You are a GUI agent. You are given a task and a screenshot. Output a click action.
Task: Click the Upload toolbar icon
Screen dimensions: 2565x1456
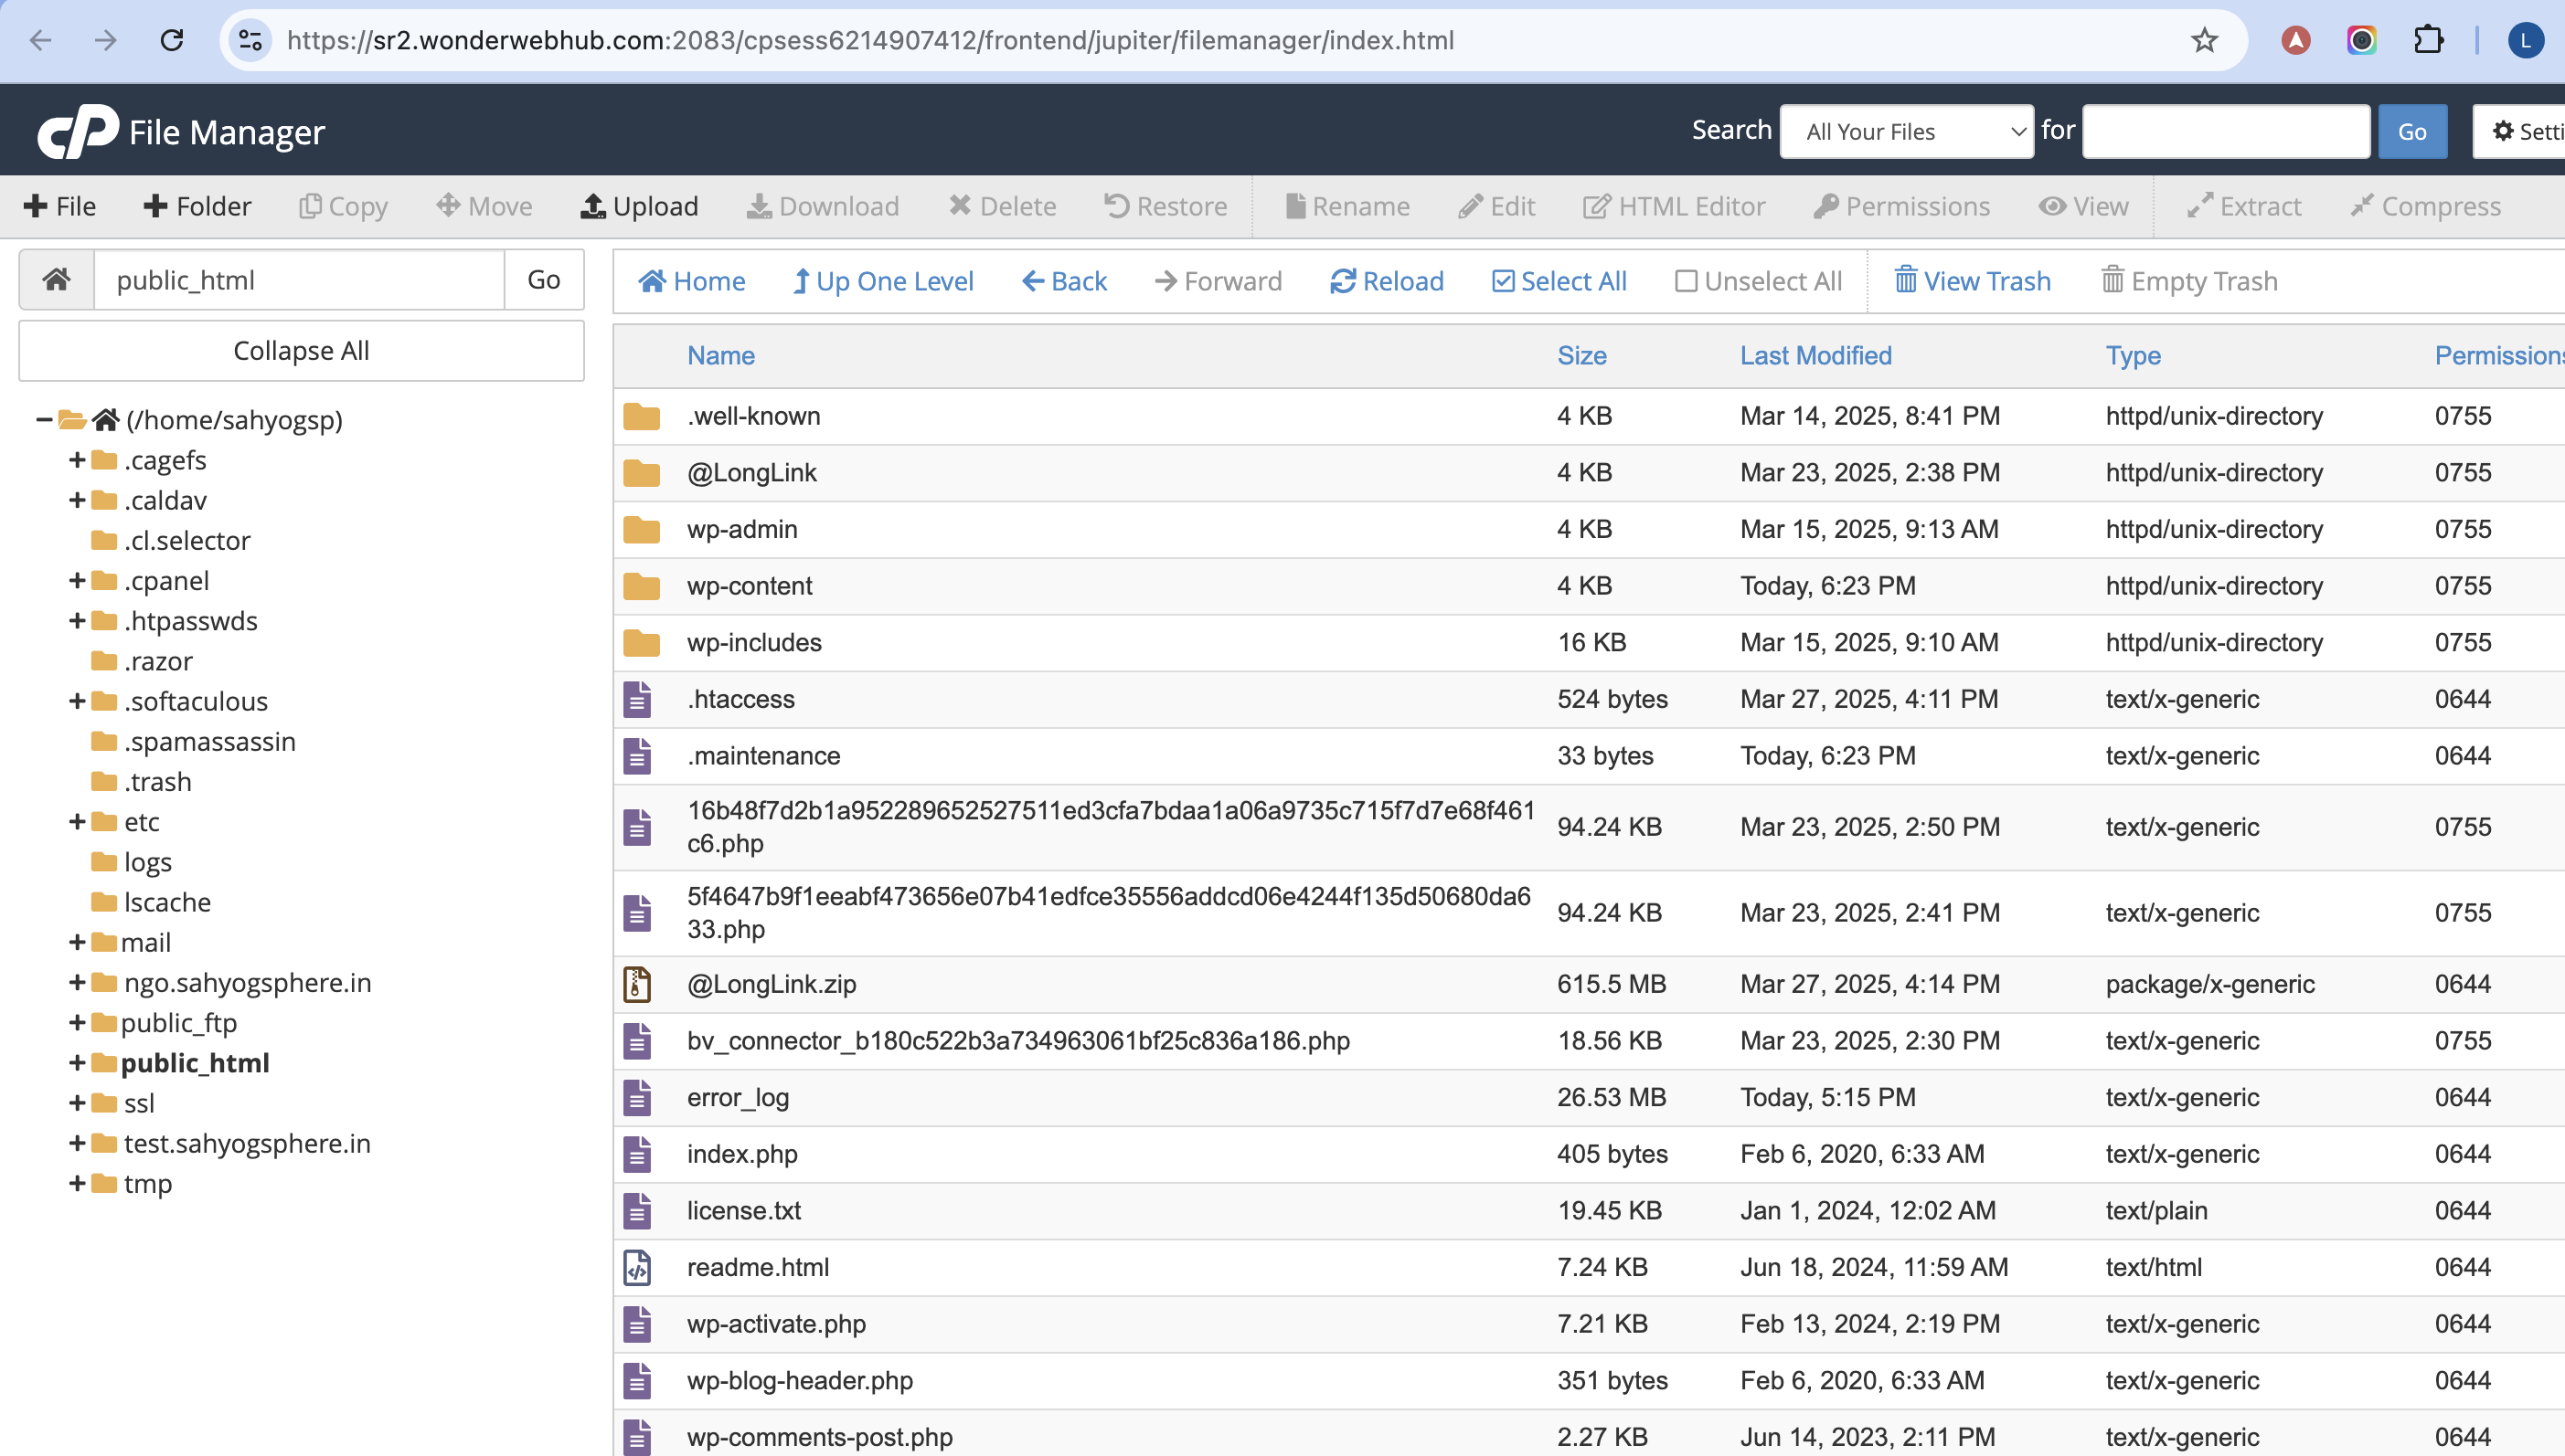(x=592, y=206)
